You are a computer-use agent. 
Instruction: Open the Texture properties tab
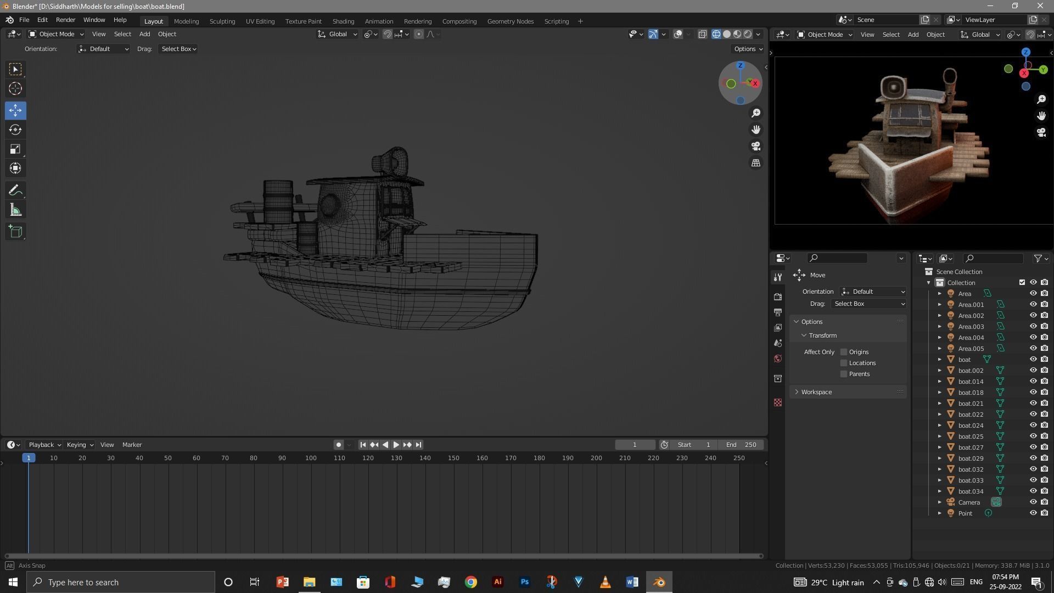tap(777, 402)
